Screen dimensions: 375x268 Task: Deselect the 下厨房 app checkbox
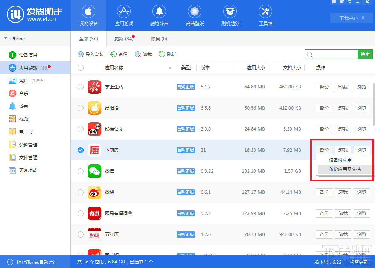[80, 150]
